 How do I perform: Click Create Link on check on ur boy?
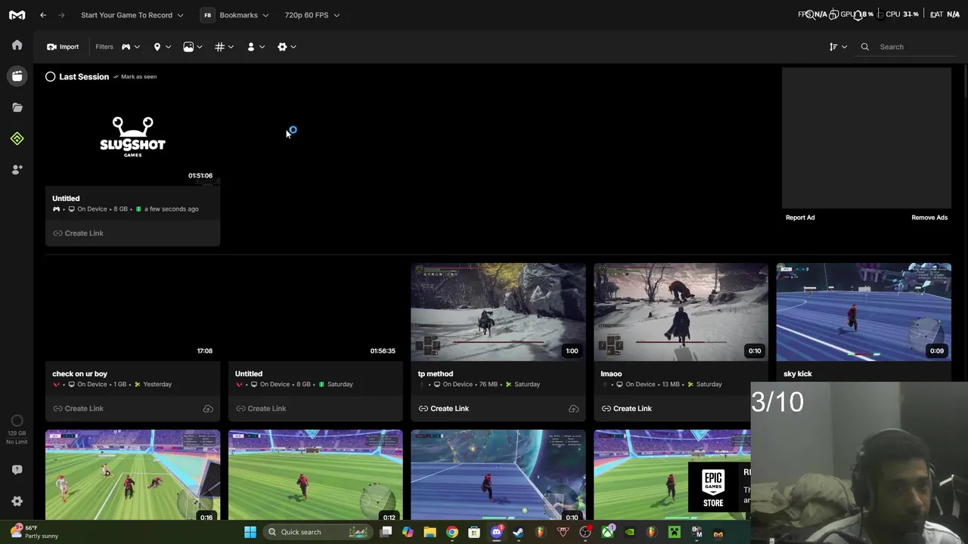(x=79, y=409)
